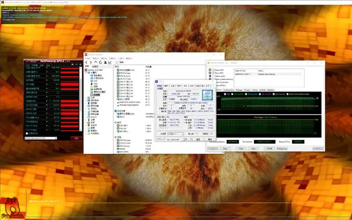Toggle the log-to-file checkbox in GPU-Z
Screen dimensions: 352x220
pyautogui.click(x=27, y=133)
